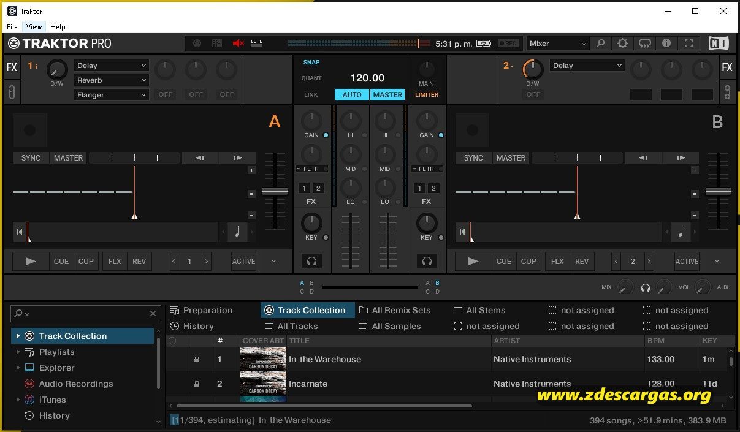
Task: Play deck A with the play button
Action: point(31,261)
